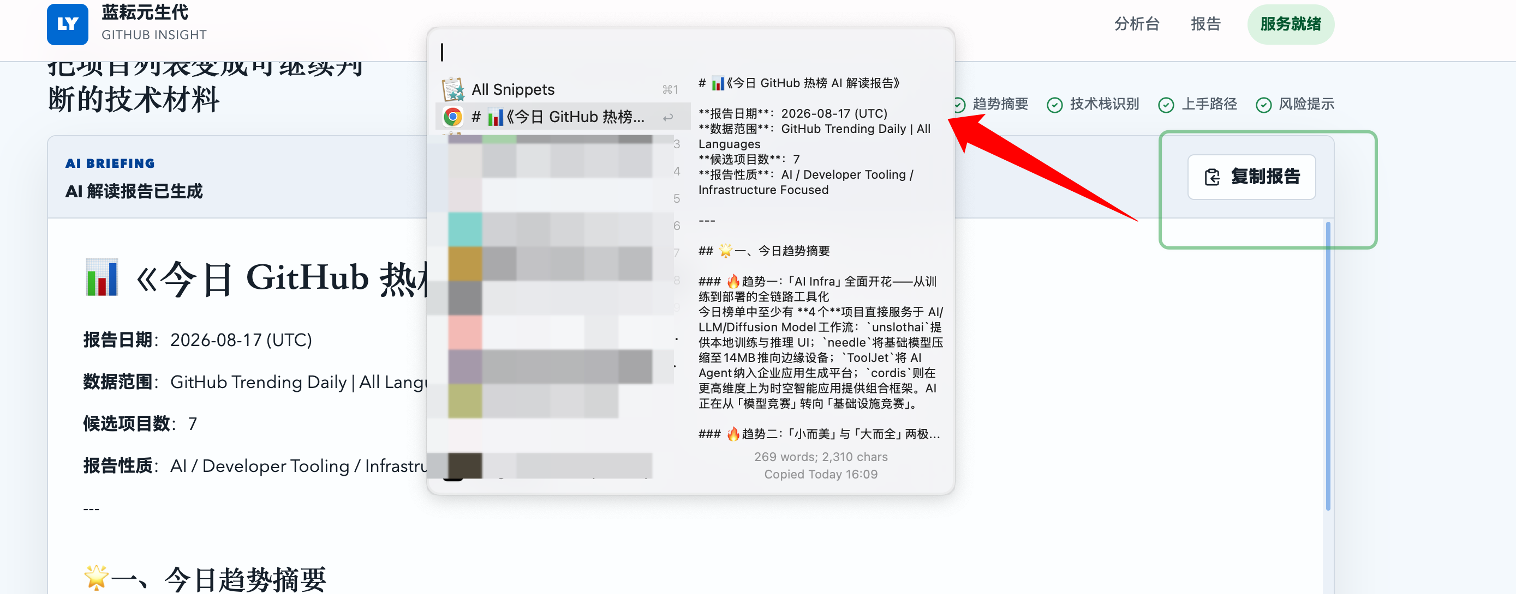Select the 技术栈识别 label
This screenshot has width=1516, height=594.
coord(1104,104)
